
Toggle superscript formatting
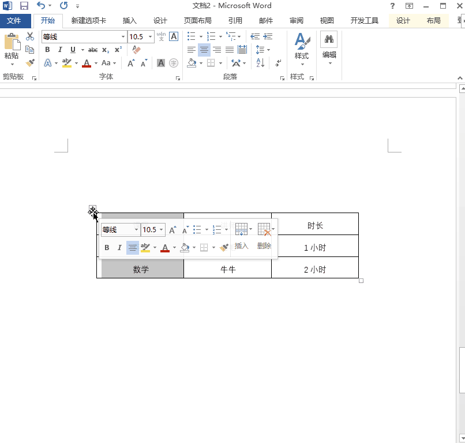[118, 50]
